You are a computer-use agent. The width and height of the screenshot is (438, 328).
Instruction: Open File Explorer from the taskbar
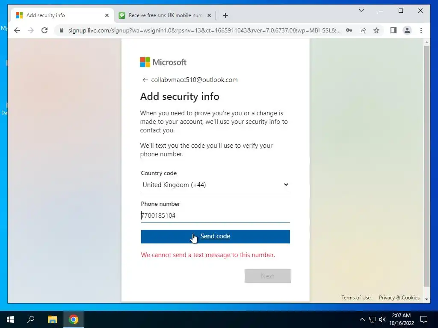click(52, 319)
